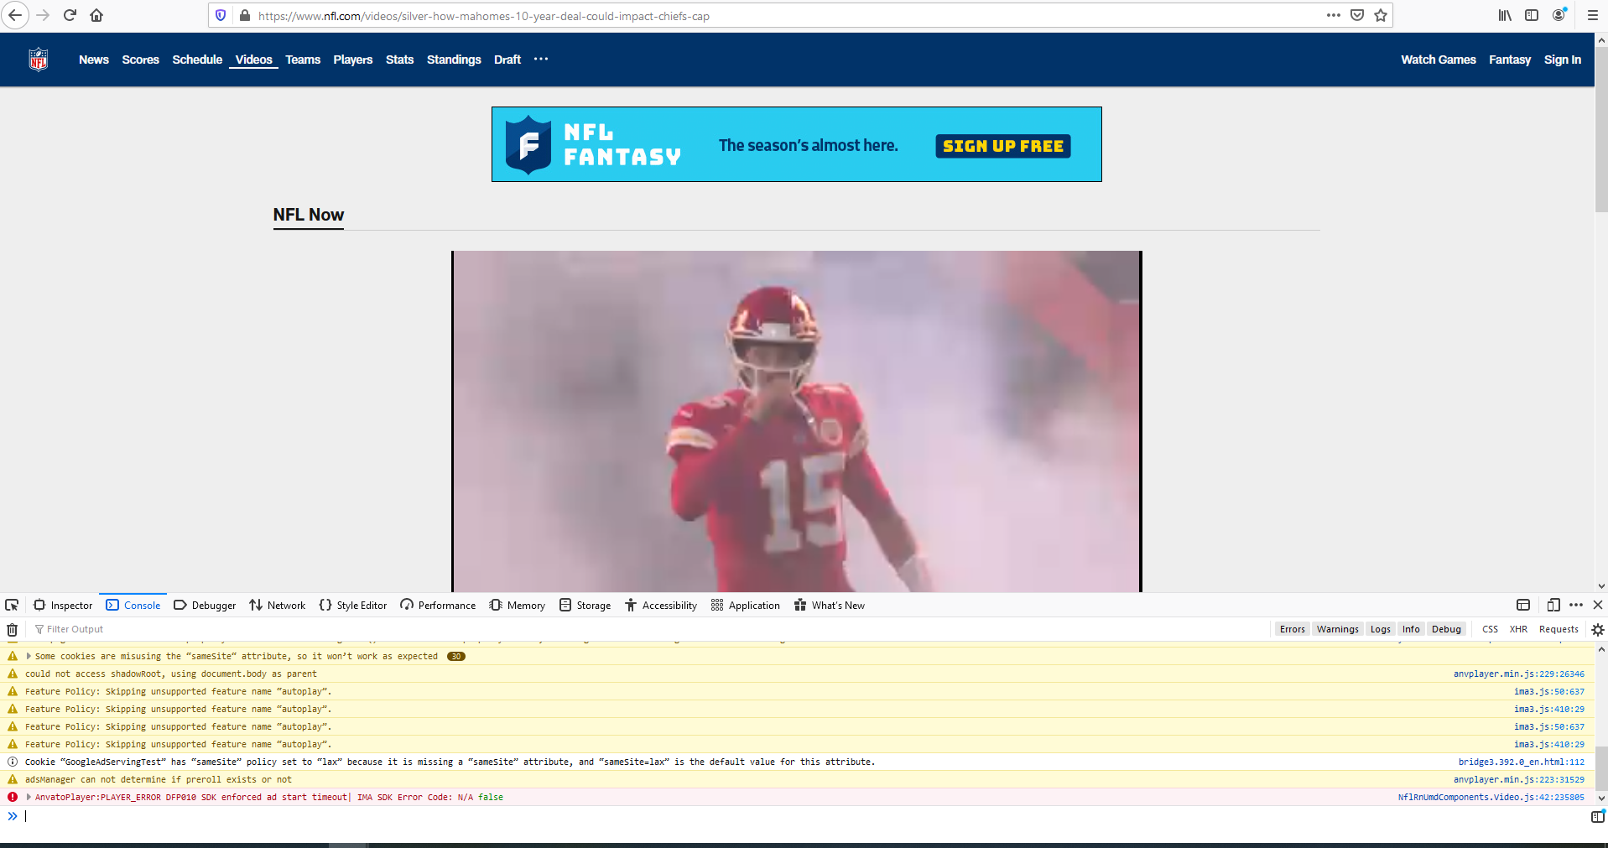Open the developer tools settings gear

tap(1597, 629)
